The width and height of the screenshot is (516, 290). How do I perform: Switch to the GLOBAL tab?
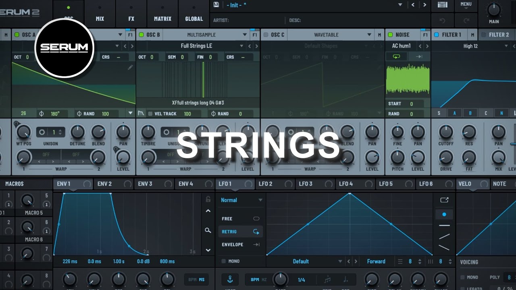[x=194, y=14]
